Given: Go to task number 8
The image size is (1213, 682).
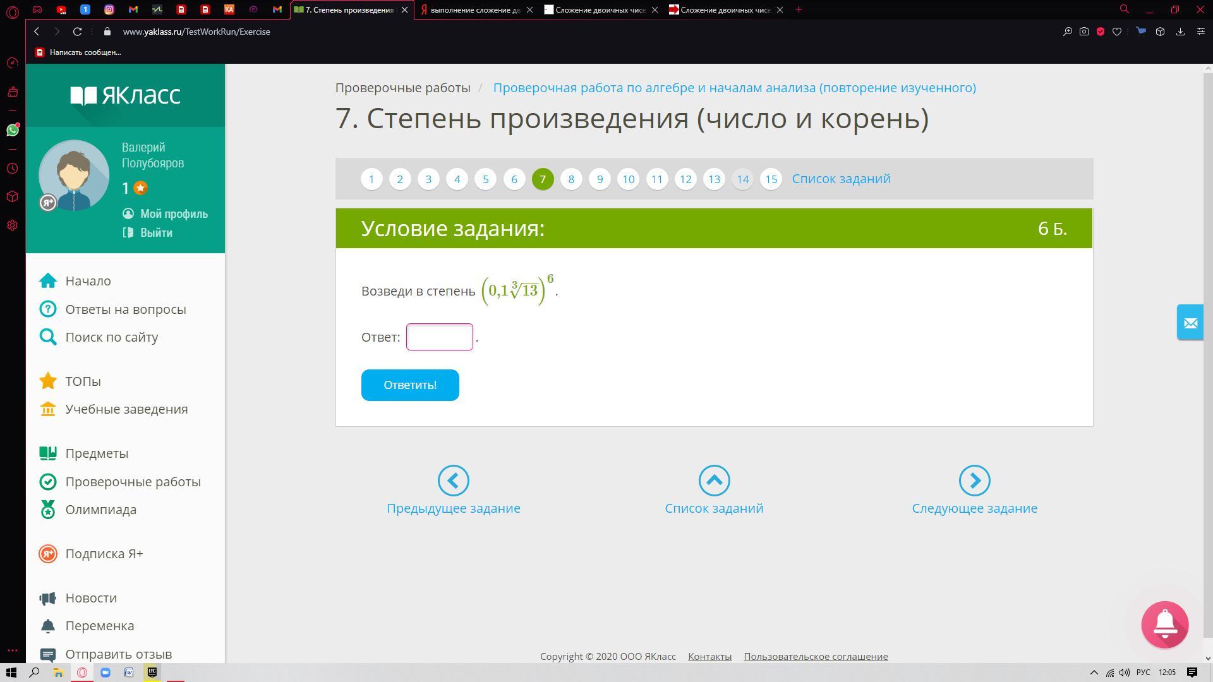Looking at the screenshot, I should coord(571,179).
